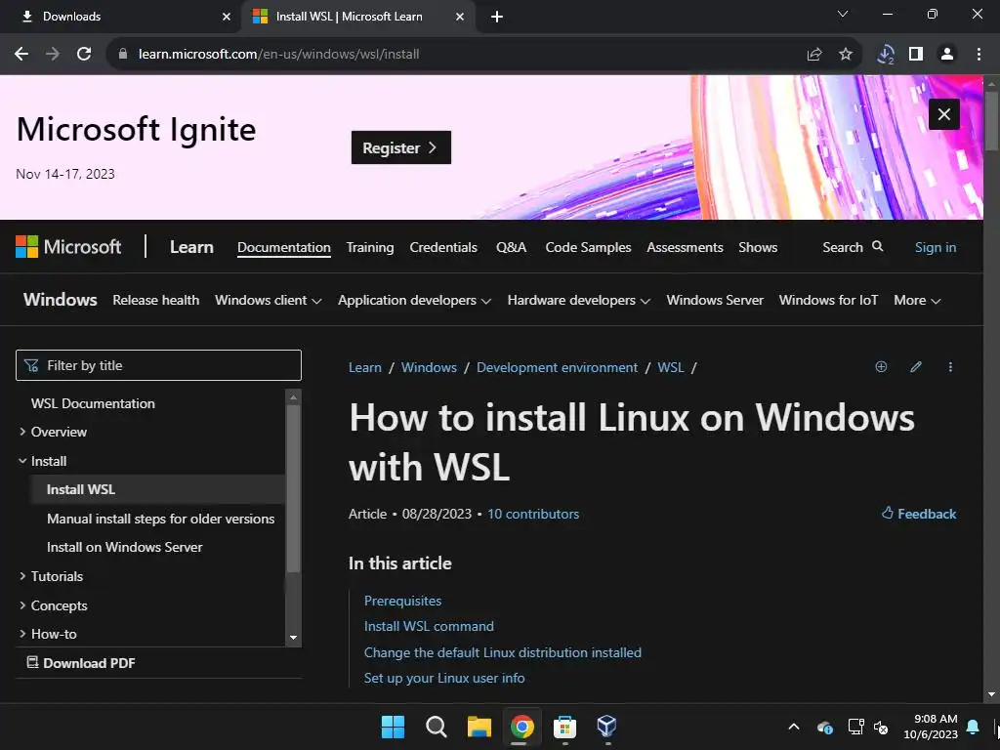
Task: Edit this article pencil icon
Action: click(x=916, y=367)
